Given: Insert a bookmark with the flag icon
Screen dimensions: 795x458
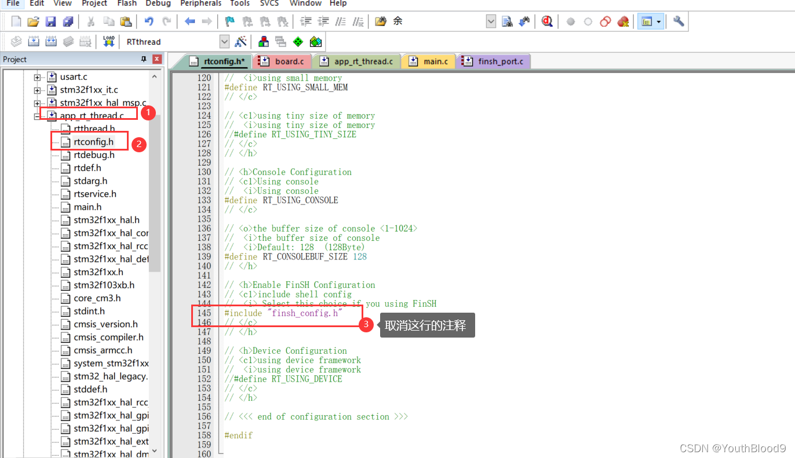Looking at the screenshot, I should 230,21.
